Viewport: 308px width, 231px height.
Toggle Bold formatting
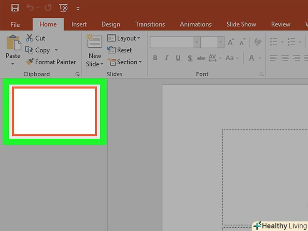click(155, 58)
